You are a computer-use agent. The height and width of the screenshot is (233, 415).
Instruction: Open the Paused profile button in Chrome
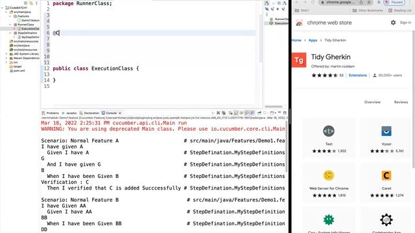pos(394,3)
